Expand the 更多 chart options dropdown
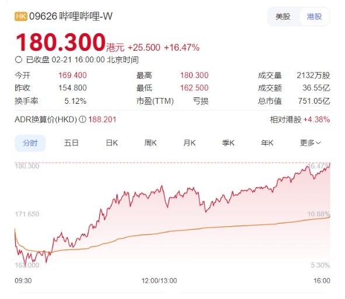345x299 pixels. click(311, 143)
